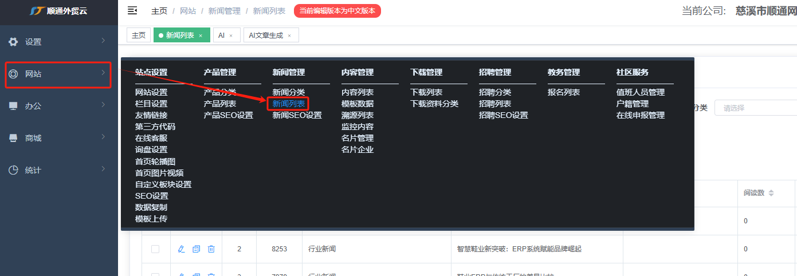797x276 pixels.
Task: Open 产品SEO设置 menu item
Action: (228, 115)
